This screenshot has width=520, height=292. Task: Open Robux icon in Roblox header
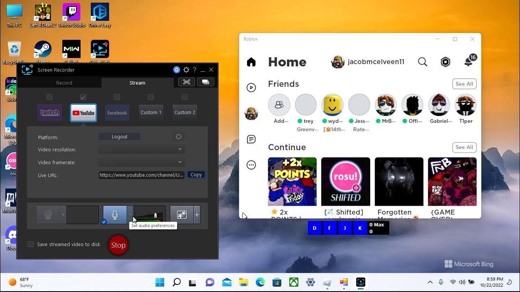coord(446,62)
